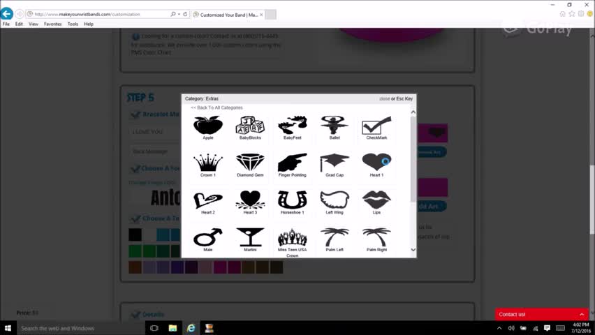Open the Tools menu
Viewport: 595px width, 335px height.
click(73, 24)
